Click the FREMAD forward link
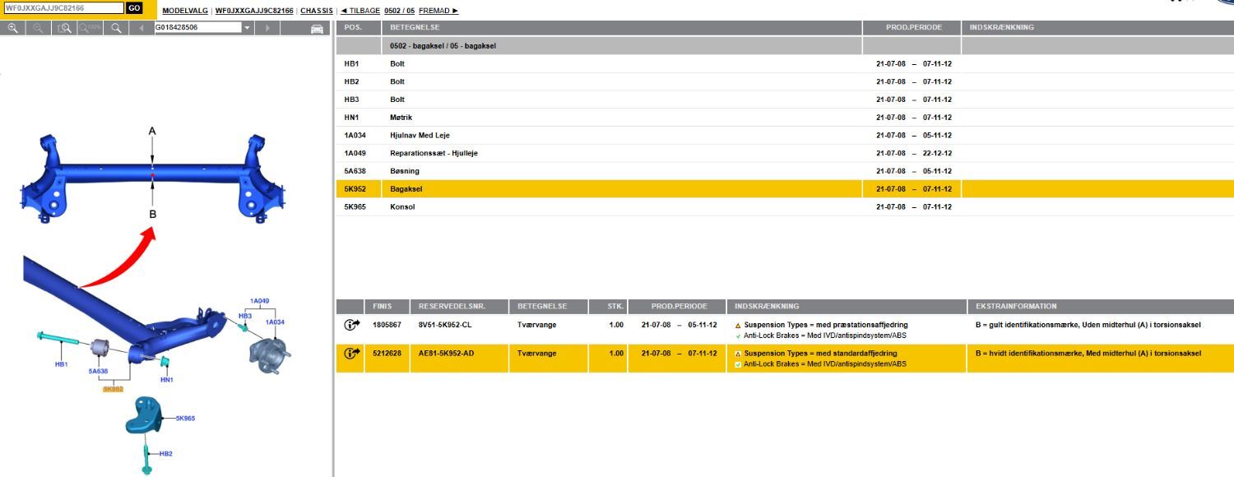This screenshot has height=477, width=1234. (438, 11)
